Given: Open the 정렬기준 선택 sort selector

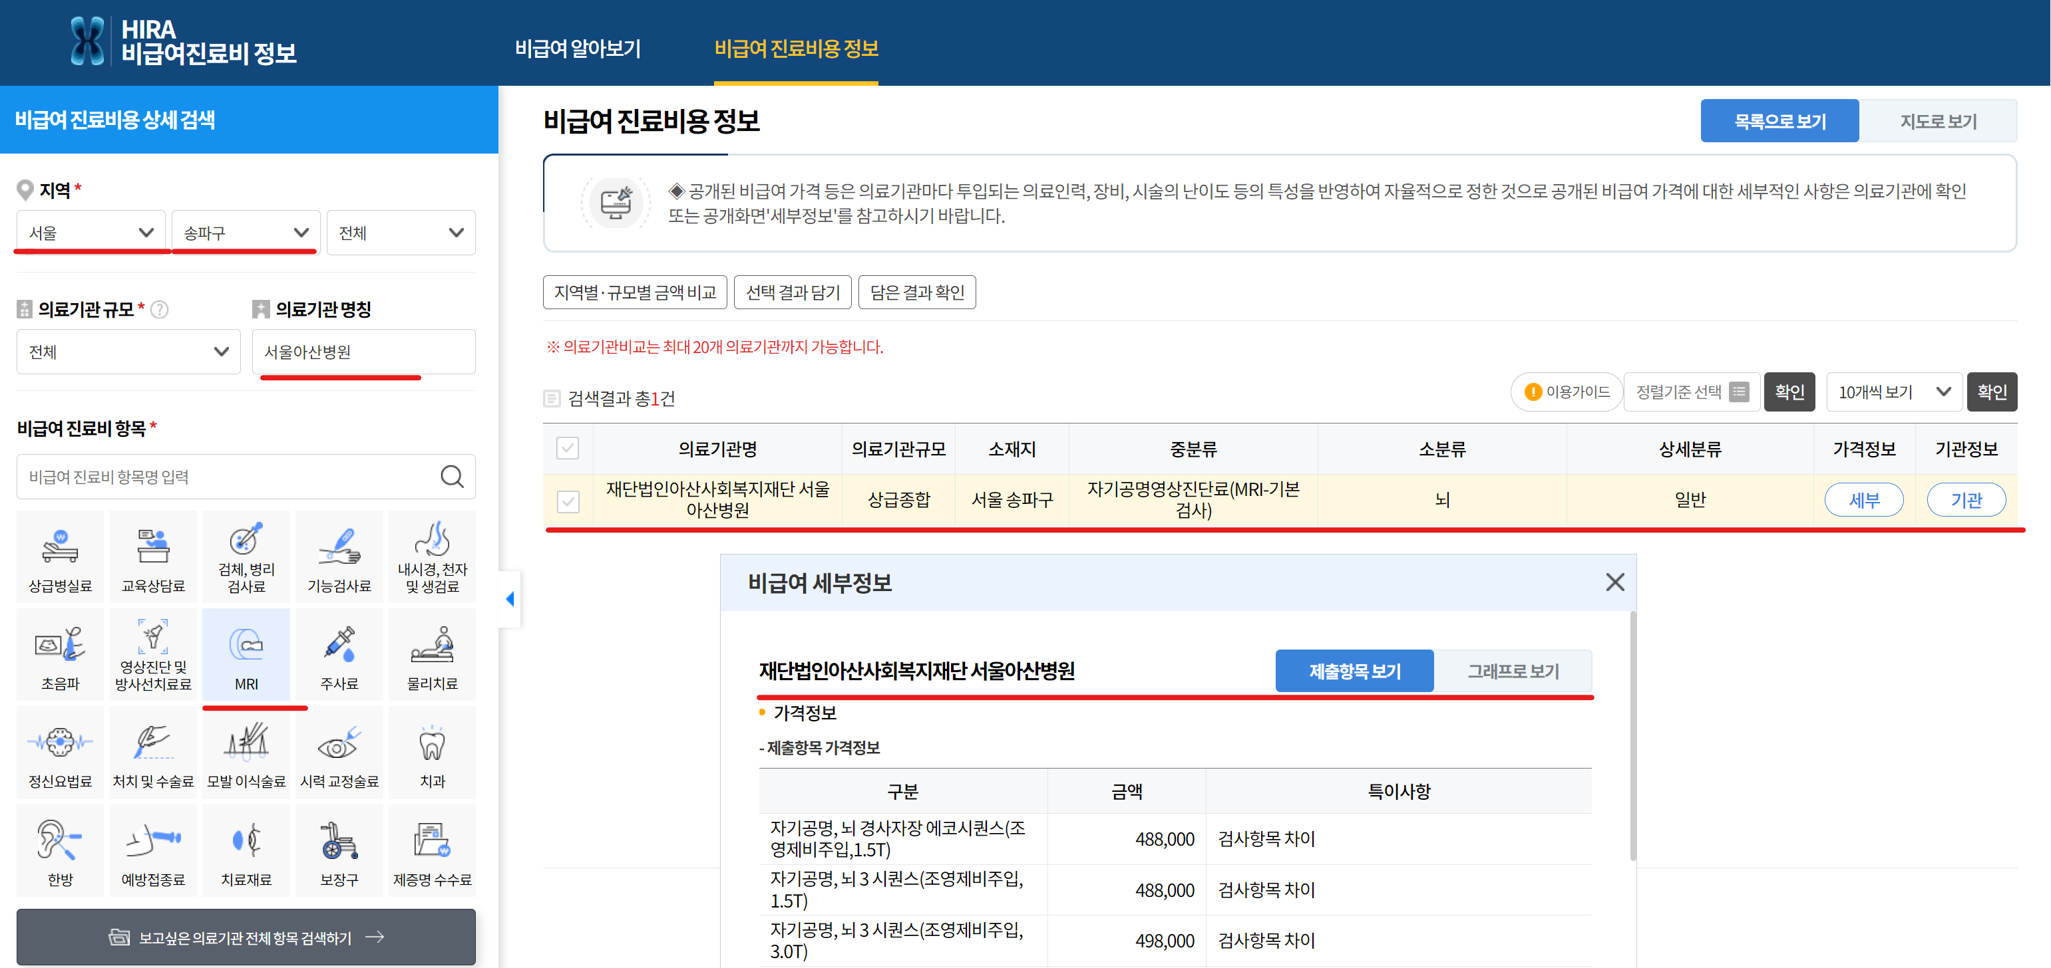Looking at the screenshot, I should click(1692, 392).
